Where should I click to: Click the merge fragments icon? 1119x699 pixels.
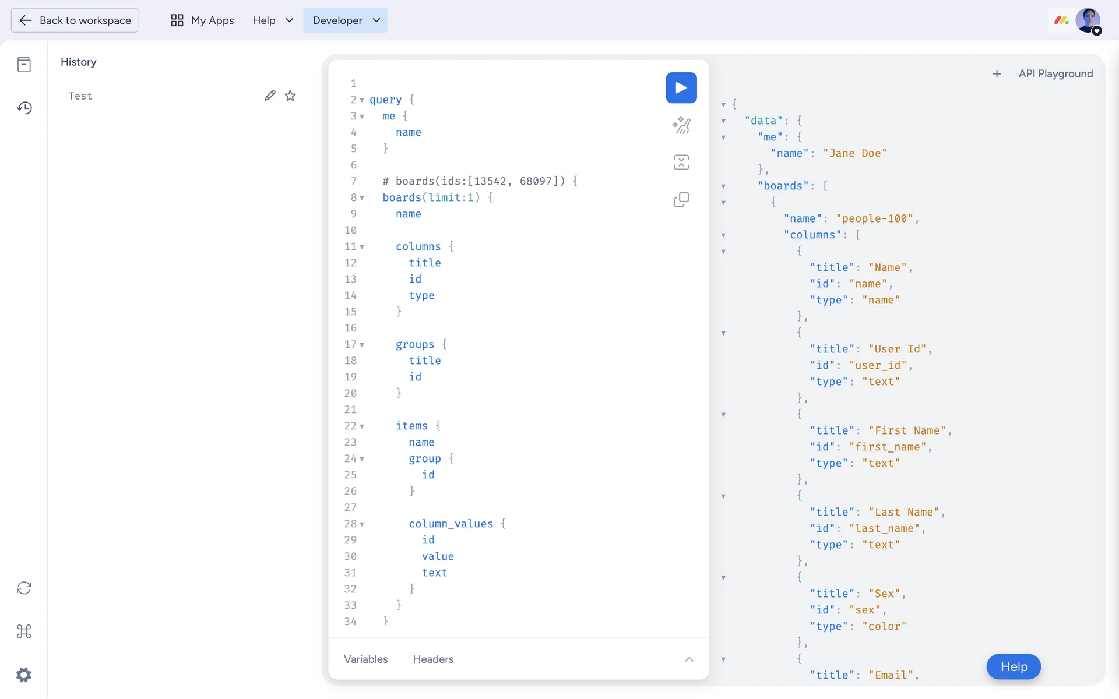pyautogui.click(x=681, y=162)
